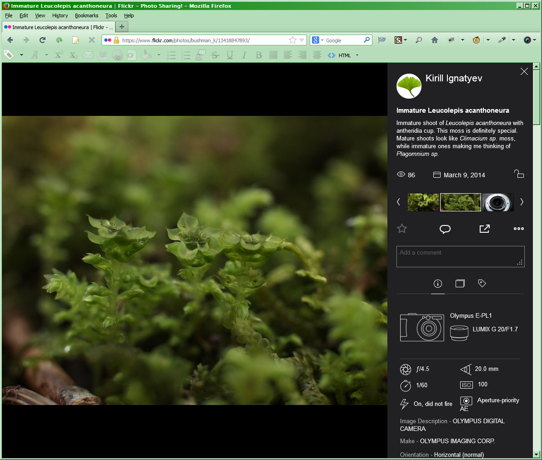Viewport: 542px width, 460px height.
Task: Stop loading with the X toolbar icon
Action: click(x=91, y=40)
